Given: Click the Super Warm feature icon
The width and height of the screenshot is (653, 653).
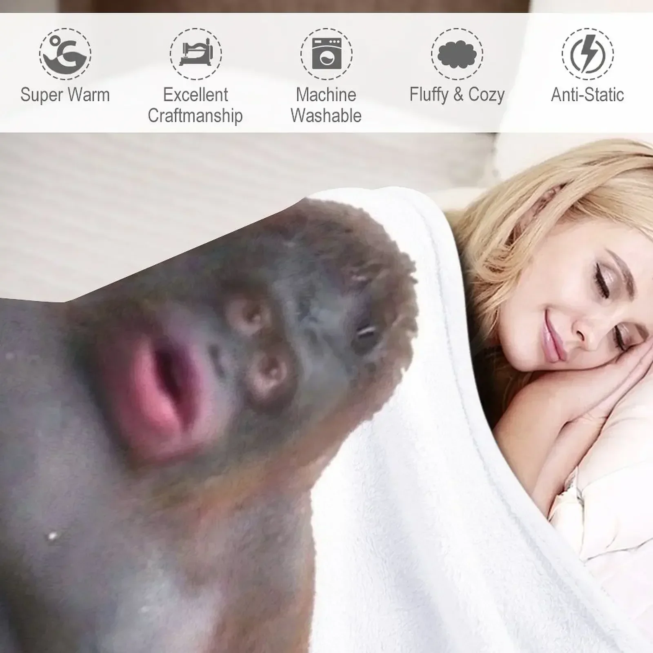Looking at the screenshot, I should [65, 54].
